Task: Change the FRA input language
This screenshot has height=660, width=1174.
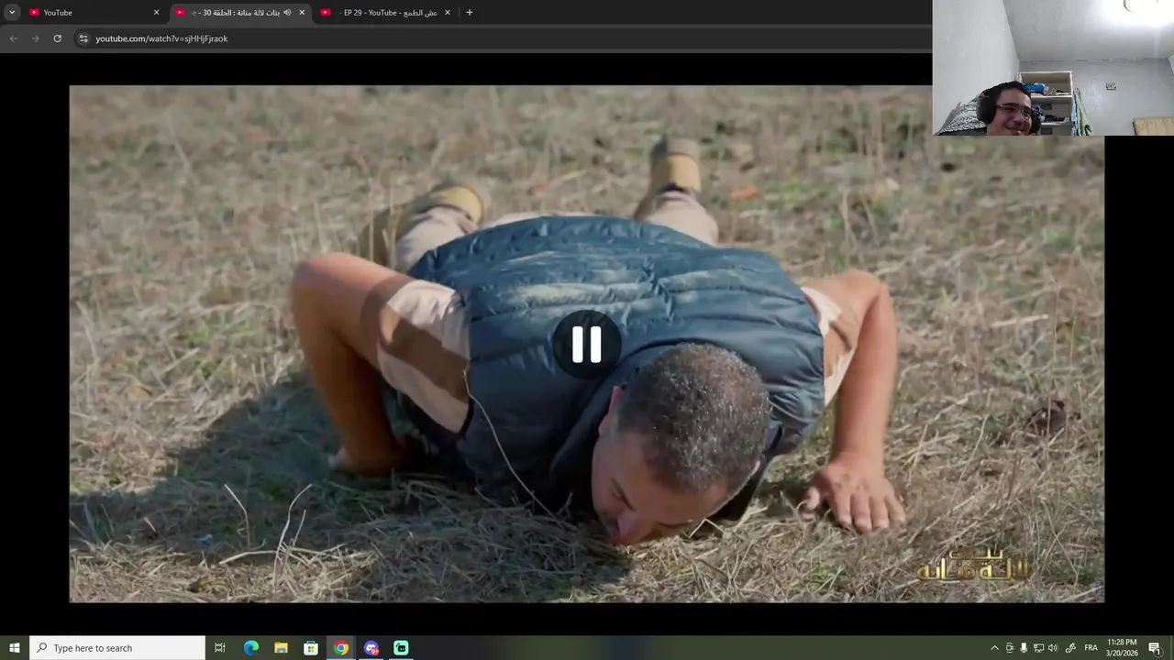Action: (1091, 648)
